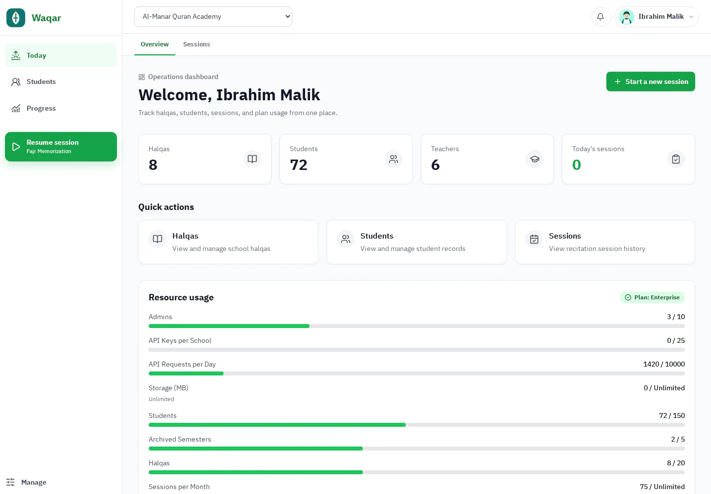Click the Sessions per Month label

click(x=179, y=487)
